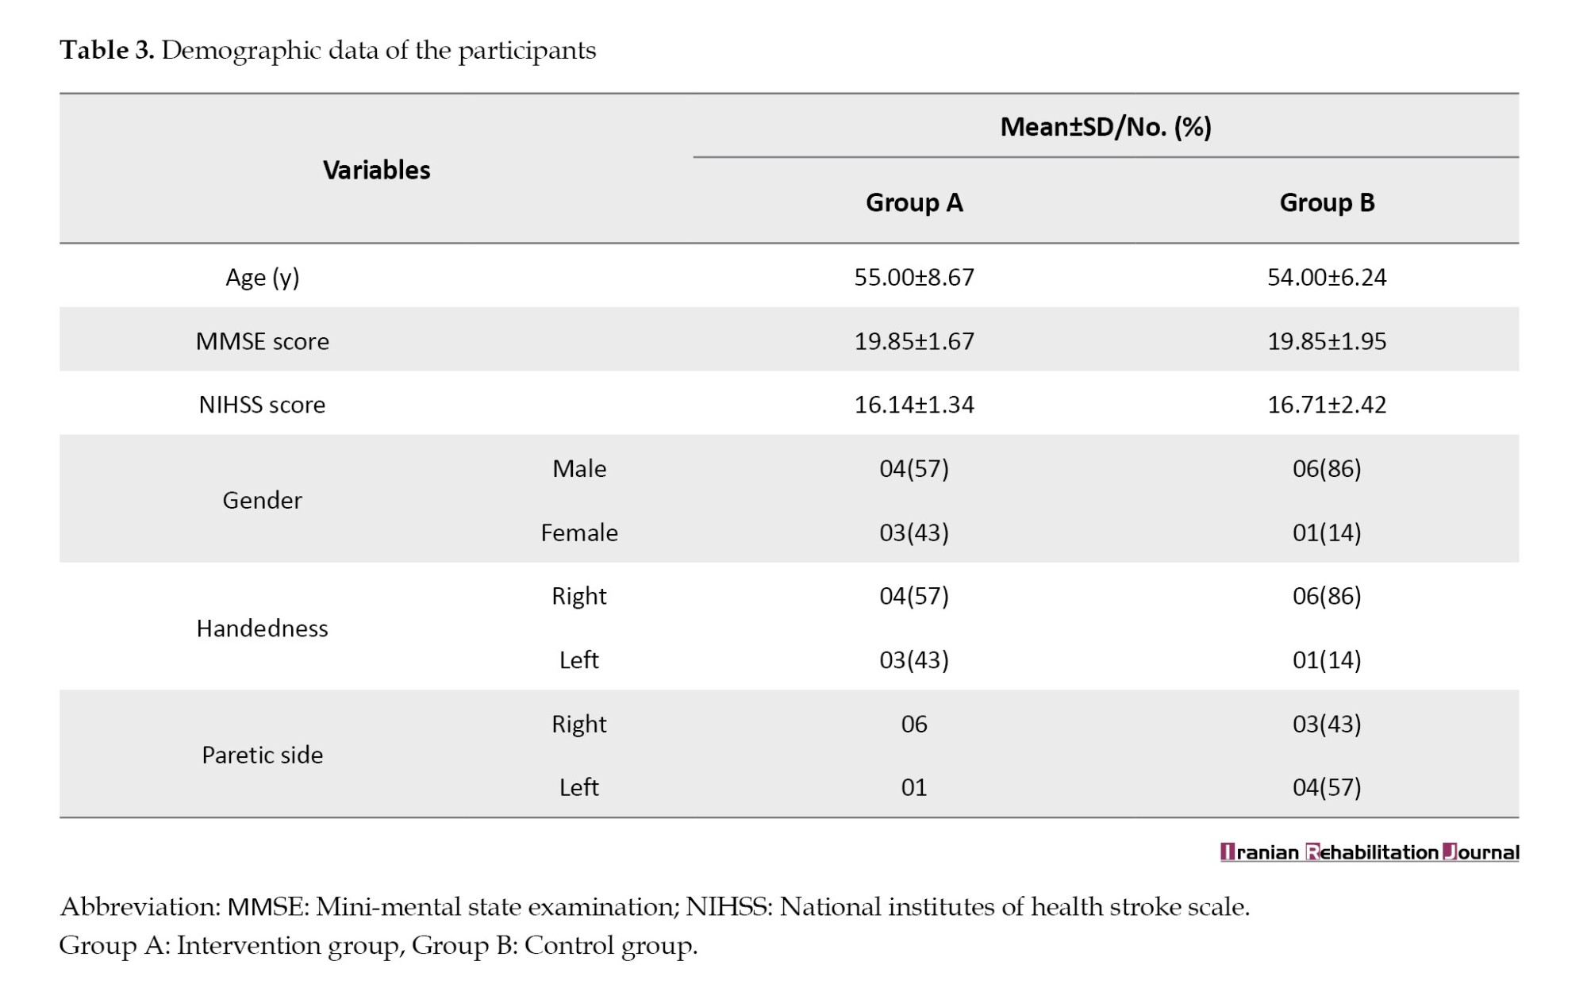Select the 16.71±2.42 NIHSS value

coord(1327,405)
